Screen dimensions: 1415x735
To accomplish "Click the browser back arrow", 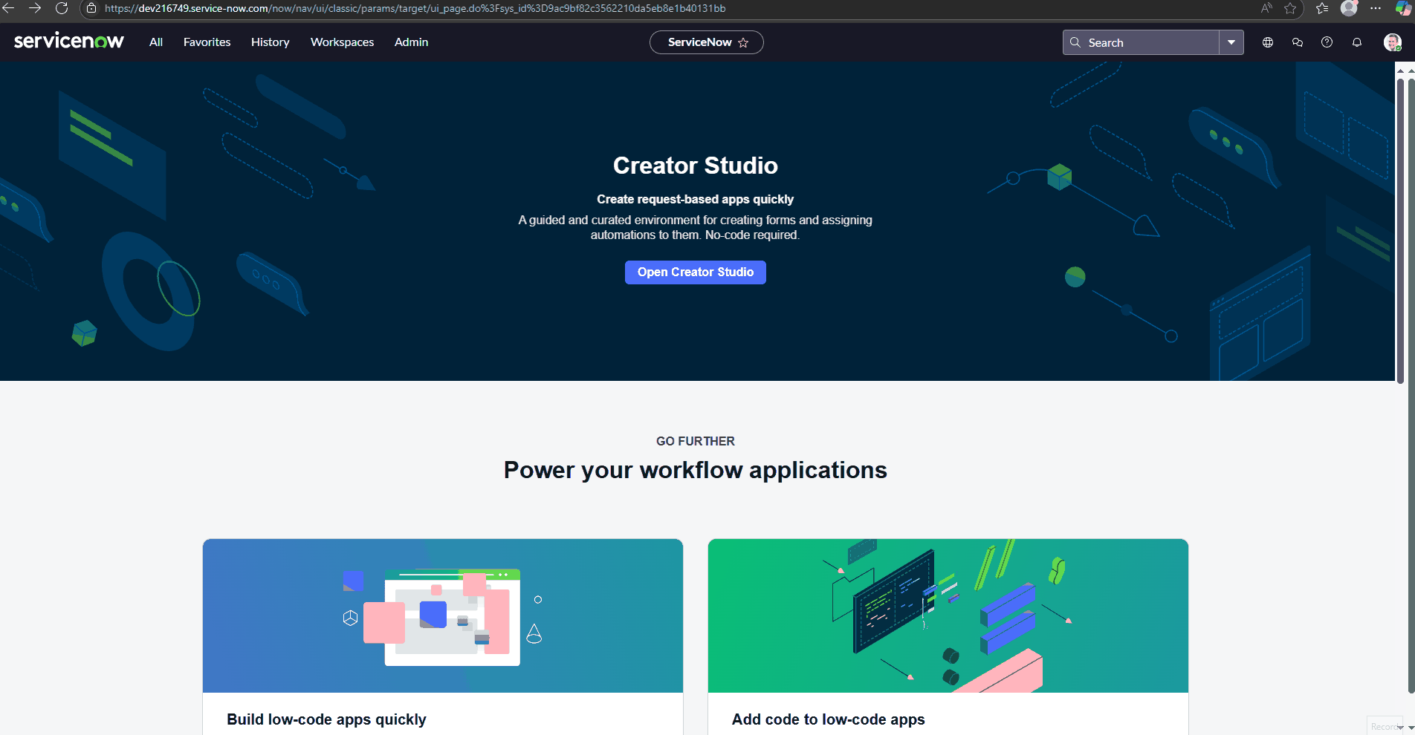I will [x=9, y=8].
